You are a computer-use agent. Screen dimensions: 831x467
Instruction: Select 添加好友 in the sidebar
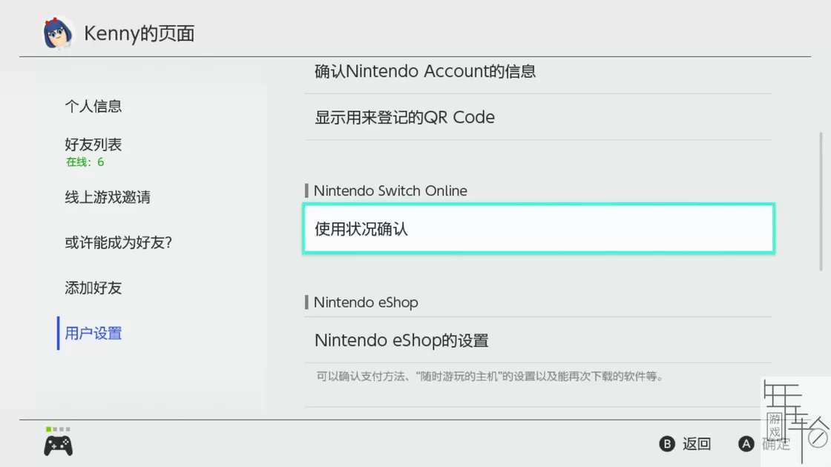tap(93, 288)
